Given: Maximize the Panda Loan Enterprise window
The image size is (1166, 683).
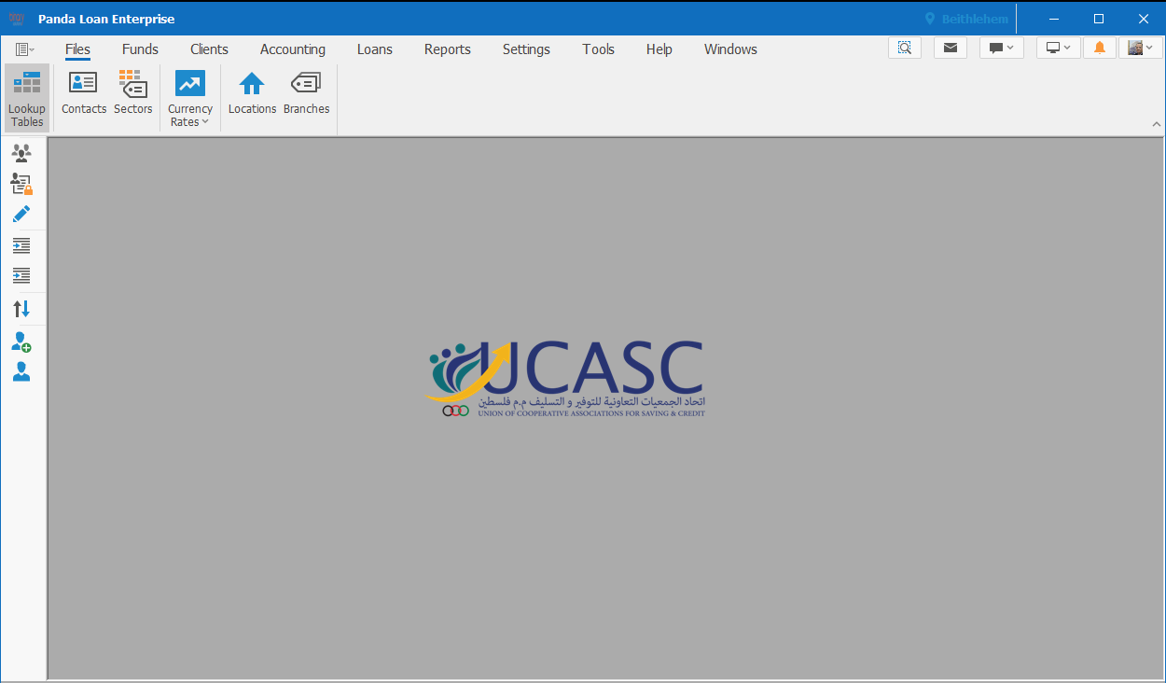Looking at the screenshot, I should tap(1099, 19).
